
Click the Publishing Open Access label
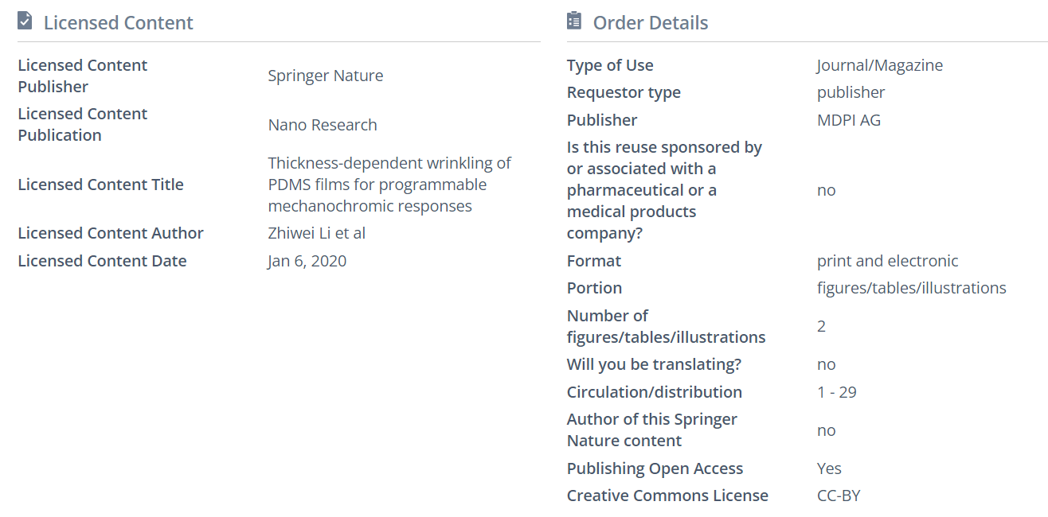[x=655, y=468]
